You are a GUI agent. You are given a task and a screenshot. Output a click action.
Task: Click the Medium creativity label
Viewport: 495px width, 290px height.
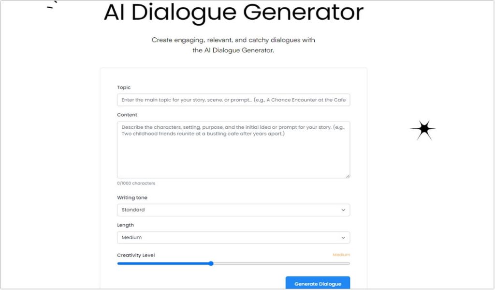tap(341, 255)
